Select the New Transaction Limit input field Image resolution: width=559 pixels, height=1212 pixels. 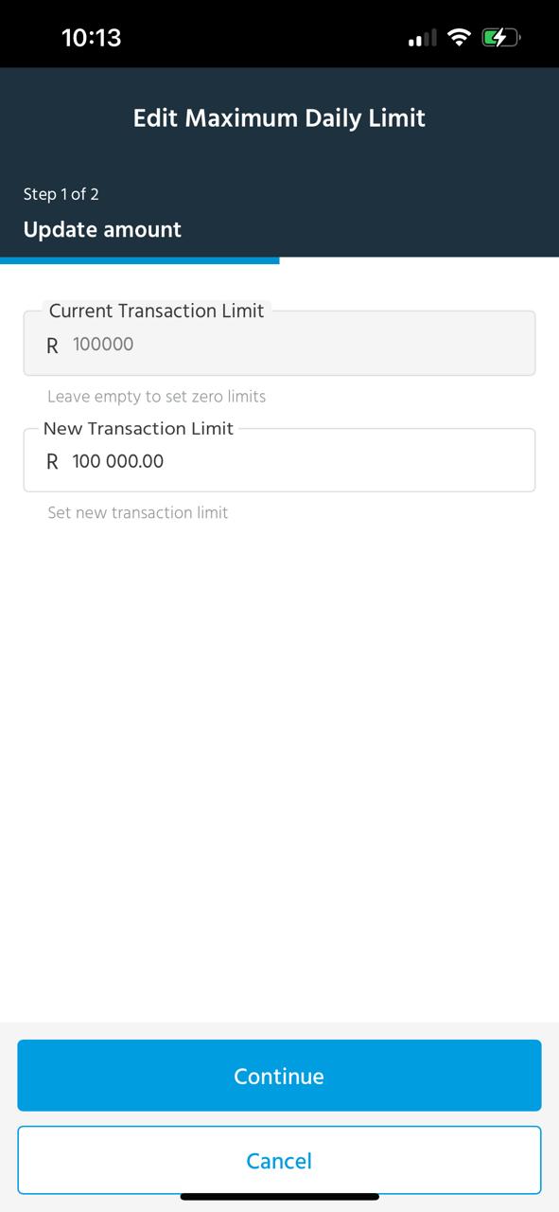(x=279, y=460)
